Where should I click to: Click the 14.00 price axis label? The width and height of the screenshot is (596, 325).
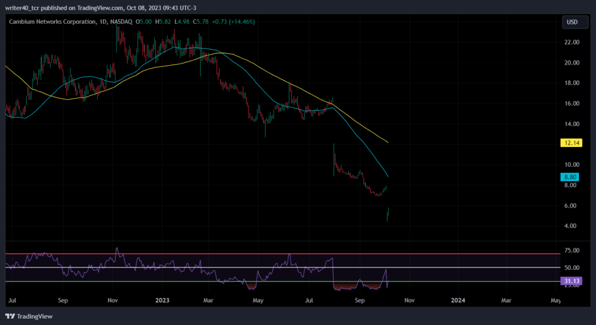572,124
